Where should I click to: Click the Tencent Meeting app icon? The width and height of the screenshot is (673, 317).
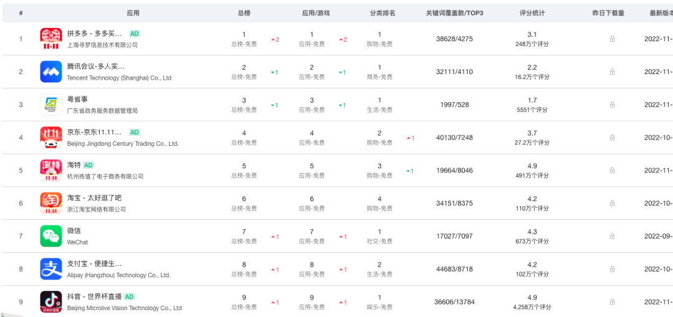[51, 72]
